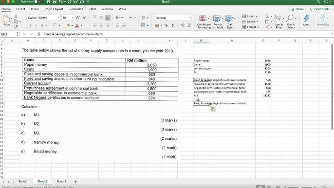Click the Insert Function fx icon
Screen dimensions: 334x188
(x=39, y=34)
